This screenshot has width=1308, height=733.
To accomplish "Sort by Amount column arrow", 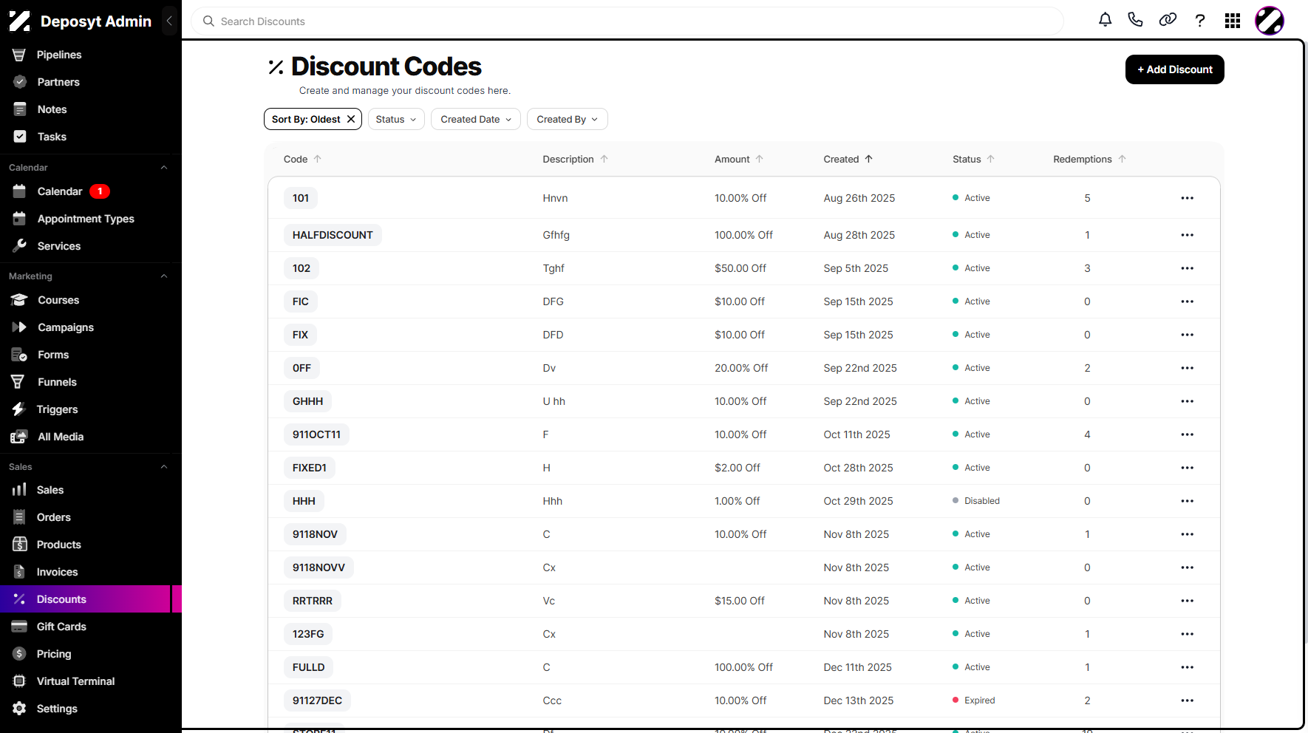I will point(760,159).
